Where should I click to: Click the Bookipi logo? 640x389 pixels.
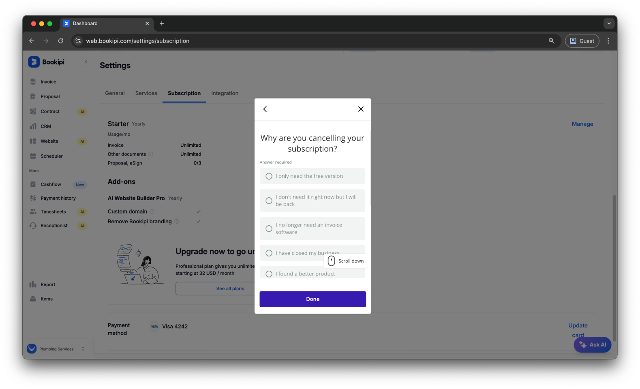tap(46, 62)
